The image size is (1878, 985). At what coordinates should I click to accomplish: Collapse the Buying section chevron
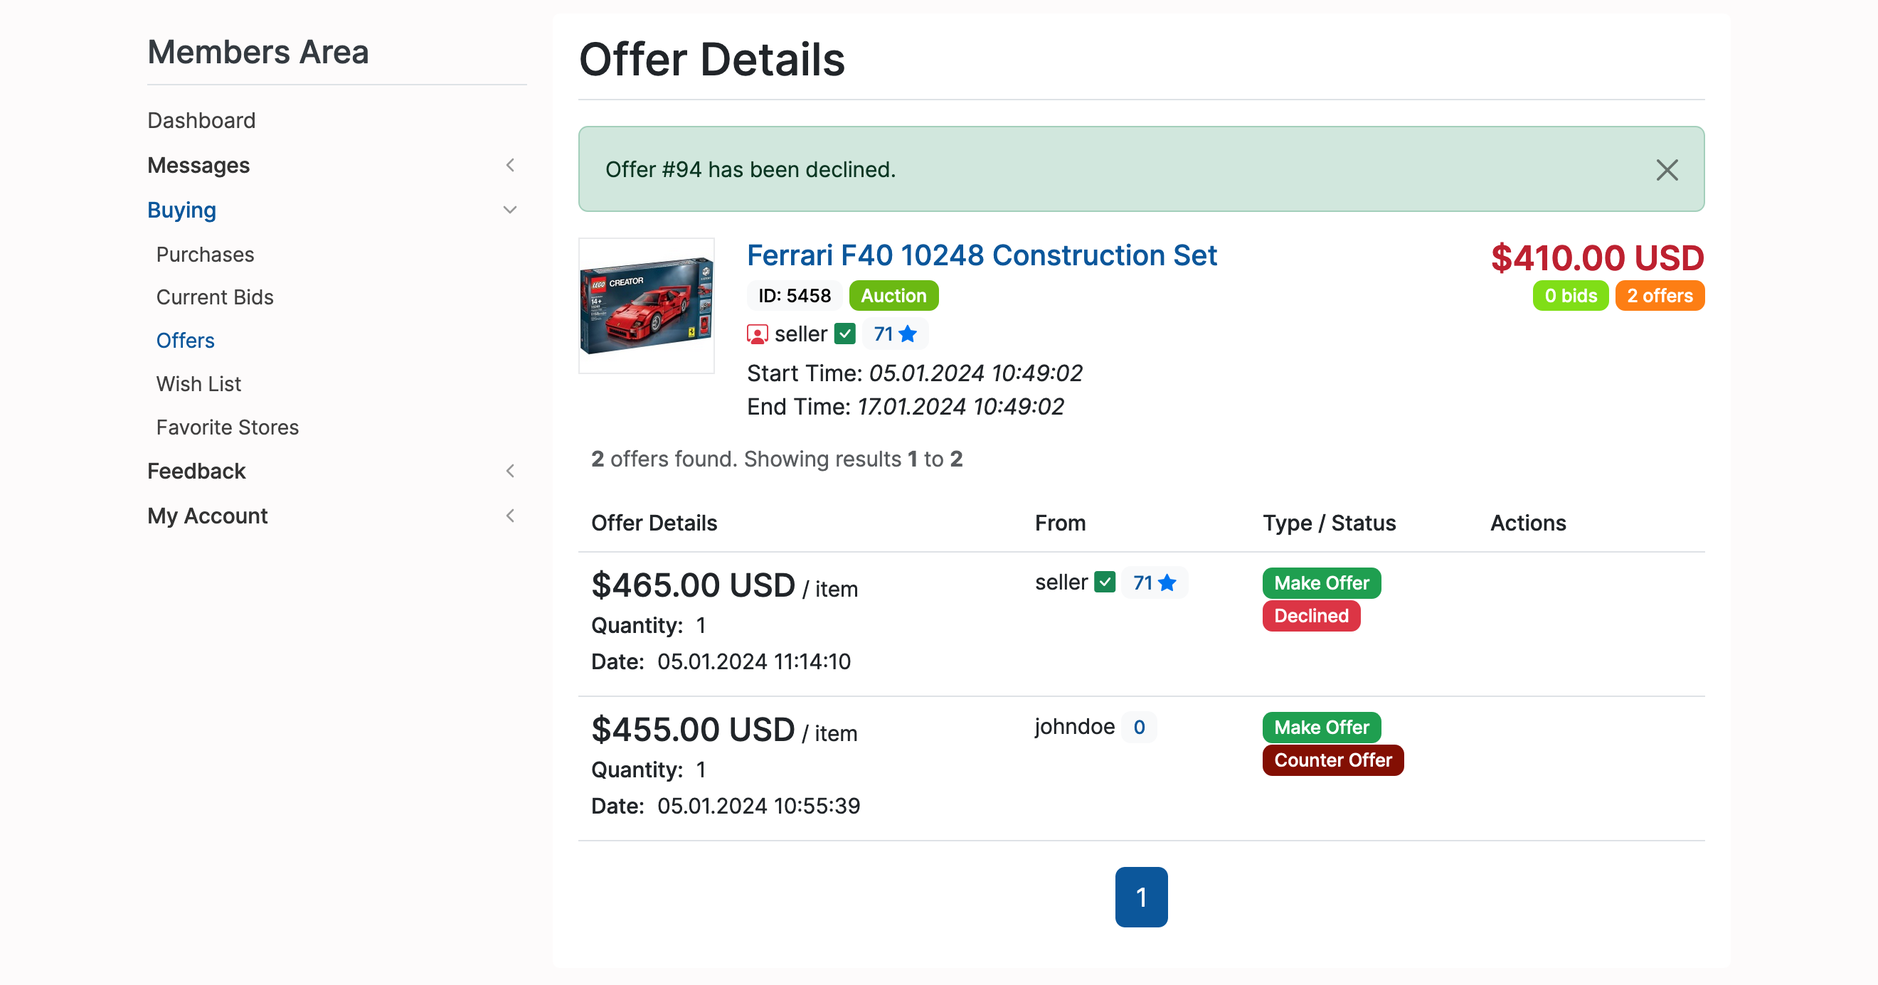(x=510, y=210)
